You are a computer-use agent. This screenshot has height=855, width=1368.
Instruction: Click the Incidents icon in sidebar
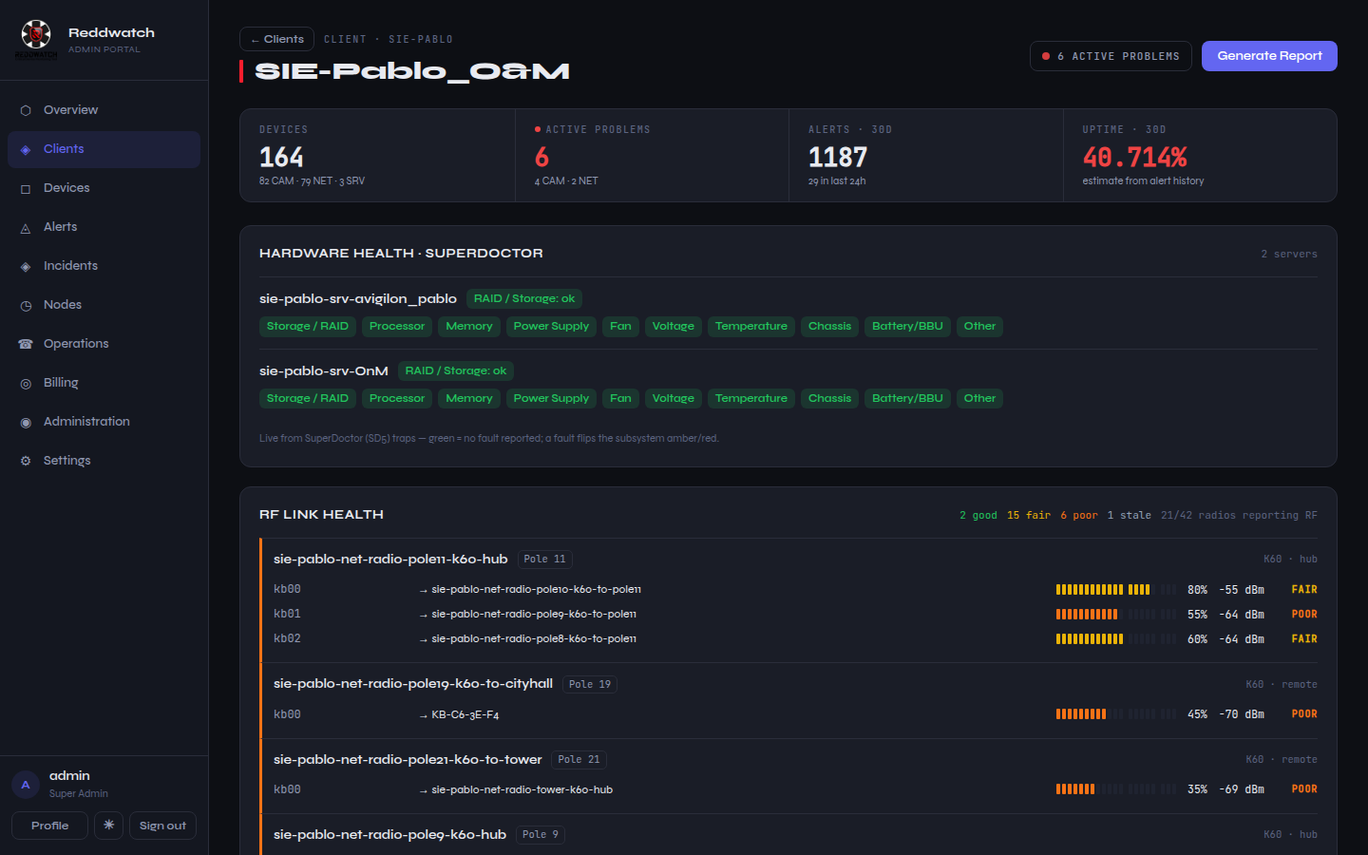click(26, 266)
